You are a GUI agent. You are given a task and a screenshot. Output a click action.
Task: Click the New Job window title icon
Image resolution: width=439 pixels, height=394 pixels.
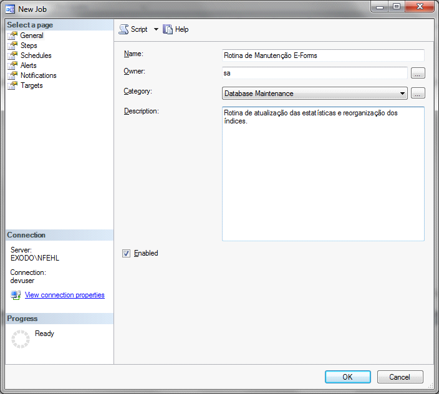click(10, 9)
